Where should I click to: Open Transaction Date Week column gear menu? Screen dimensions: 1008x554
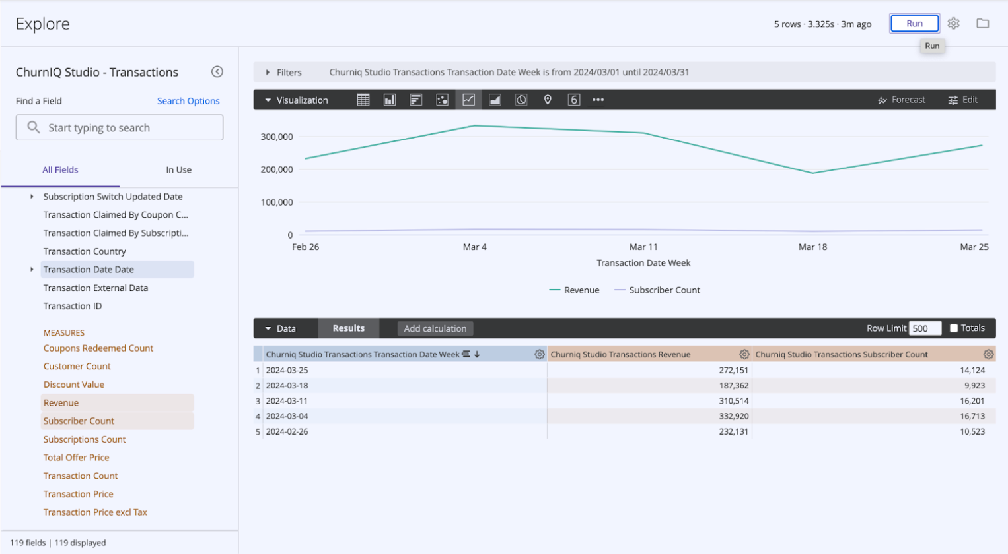539,354
